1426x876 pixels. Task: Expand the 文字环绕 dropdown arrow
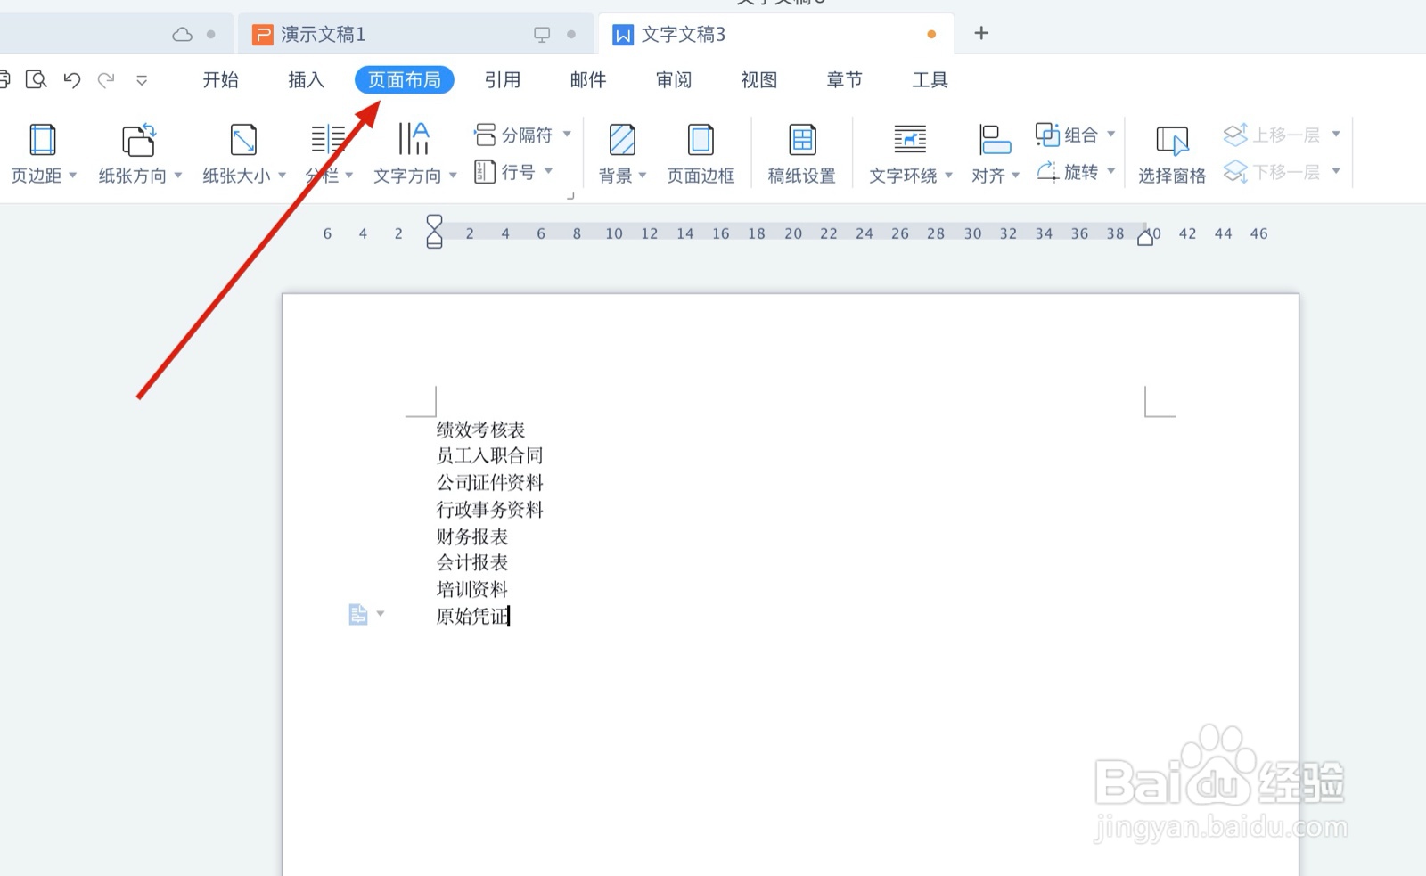[948, 176]
